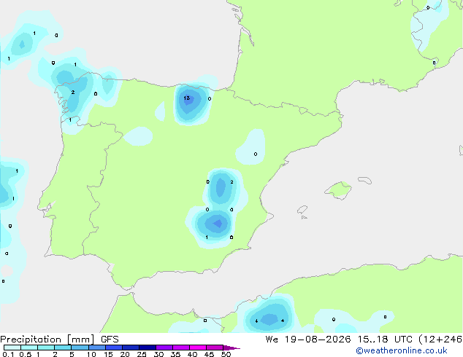Click the 25–30 mm legend color swatch
The image size is (463, 357).
(x=148, y=348)
